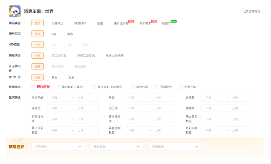271x164 pixels.
Task: Focus the 异色宠物数量 upper limit field
Action: [x=163, y=130]
